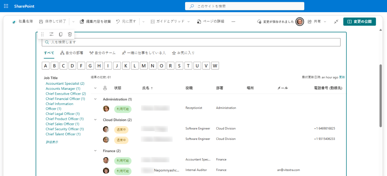Image resolution: width=387 pixels, height=176 pixels.
Task: Click avatar of +1 6469816825 engineer
Action: click(x=106, y=129)
